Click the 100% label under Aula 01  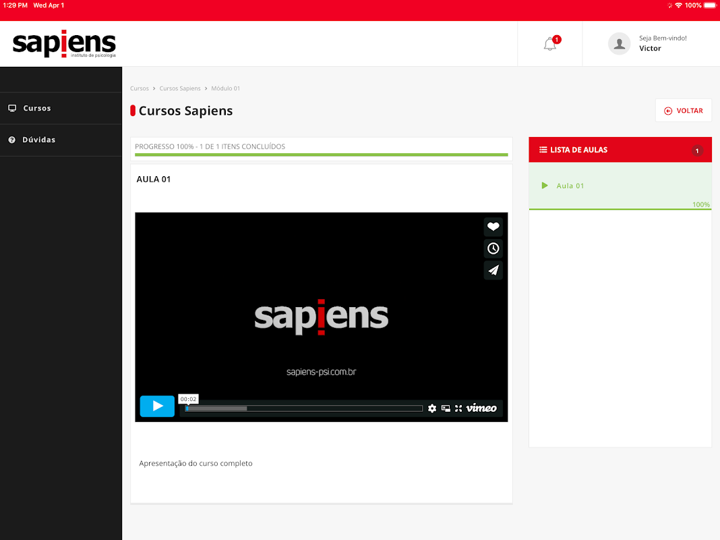click(x=701, y=205)
